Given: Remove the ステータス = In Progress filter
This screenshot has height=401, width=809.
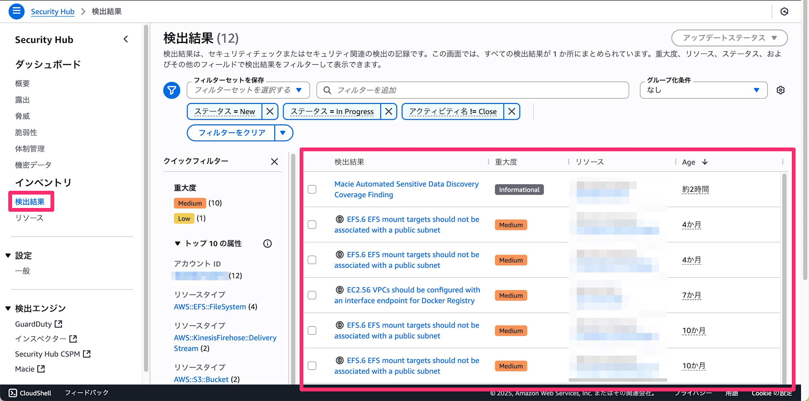Looking at the screenshot, I should (x=389, y=111).
